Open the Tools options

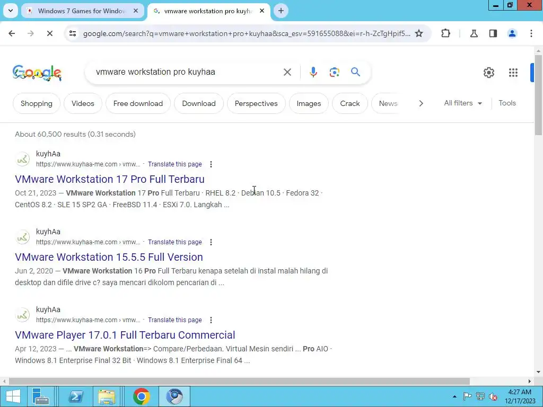[x=507, y=103]
